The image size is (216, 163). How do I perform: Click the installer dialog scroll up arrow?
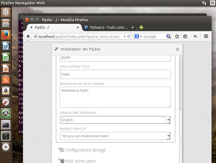click(181, 57)
